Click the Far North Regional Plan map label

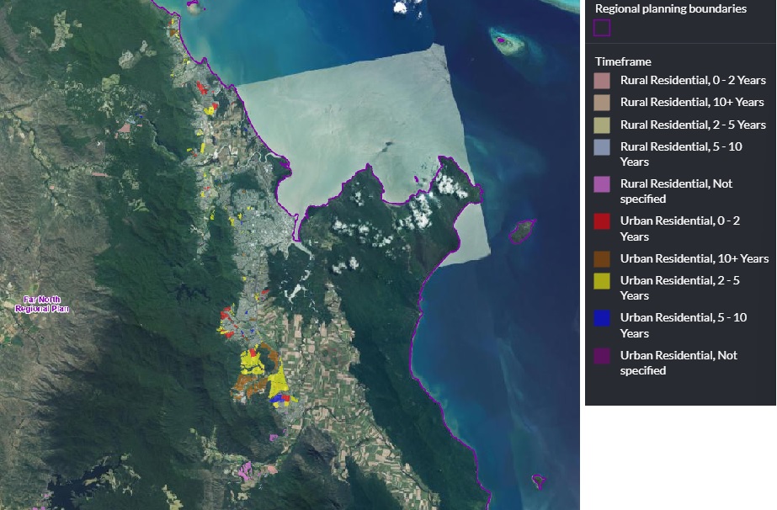tap(40, 304)
